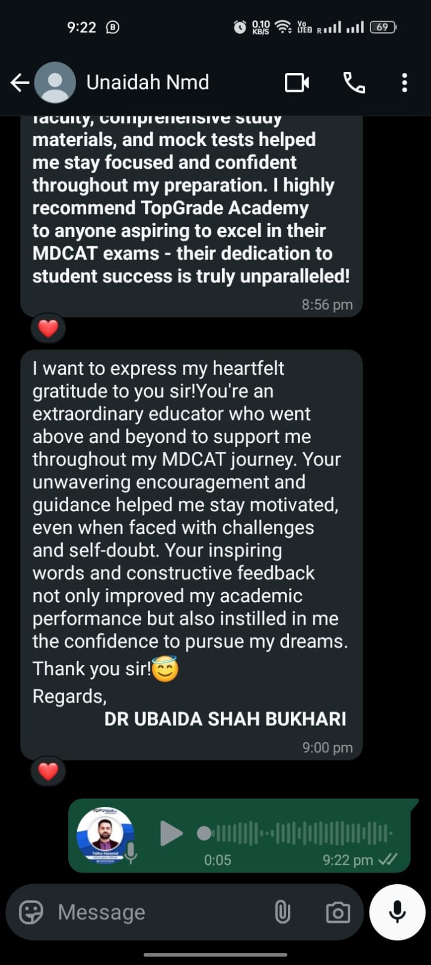The width and height of the screenshot is (431, 965).
Task: Tap the back arrow to leave chat
Action: (x=19, y=83)
